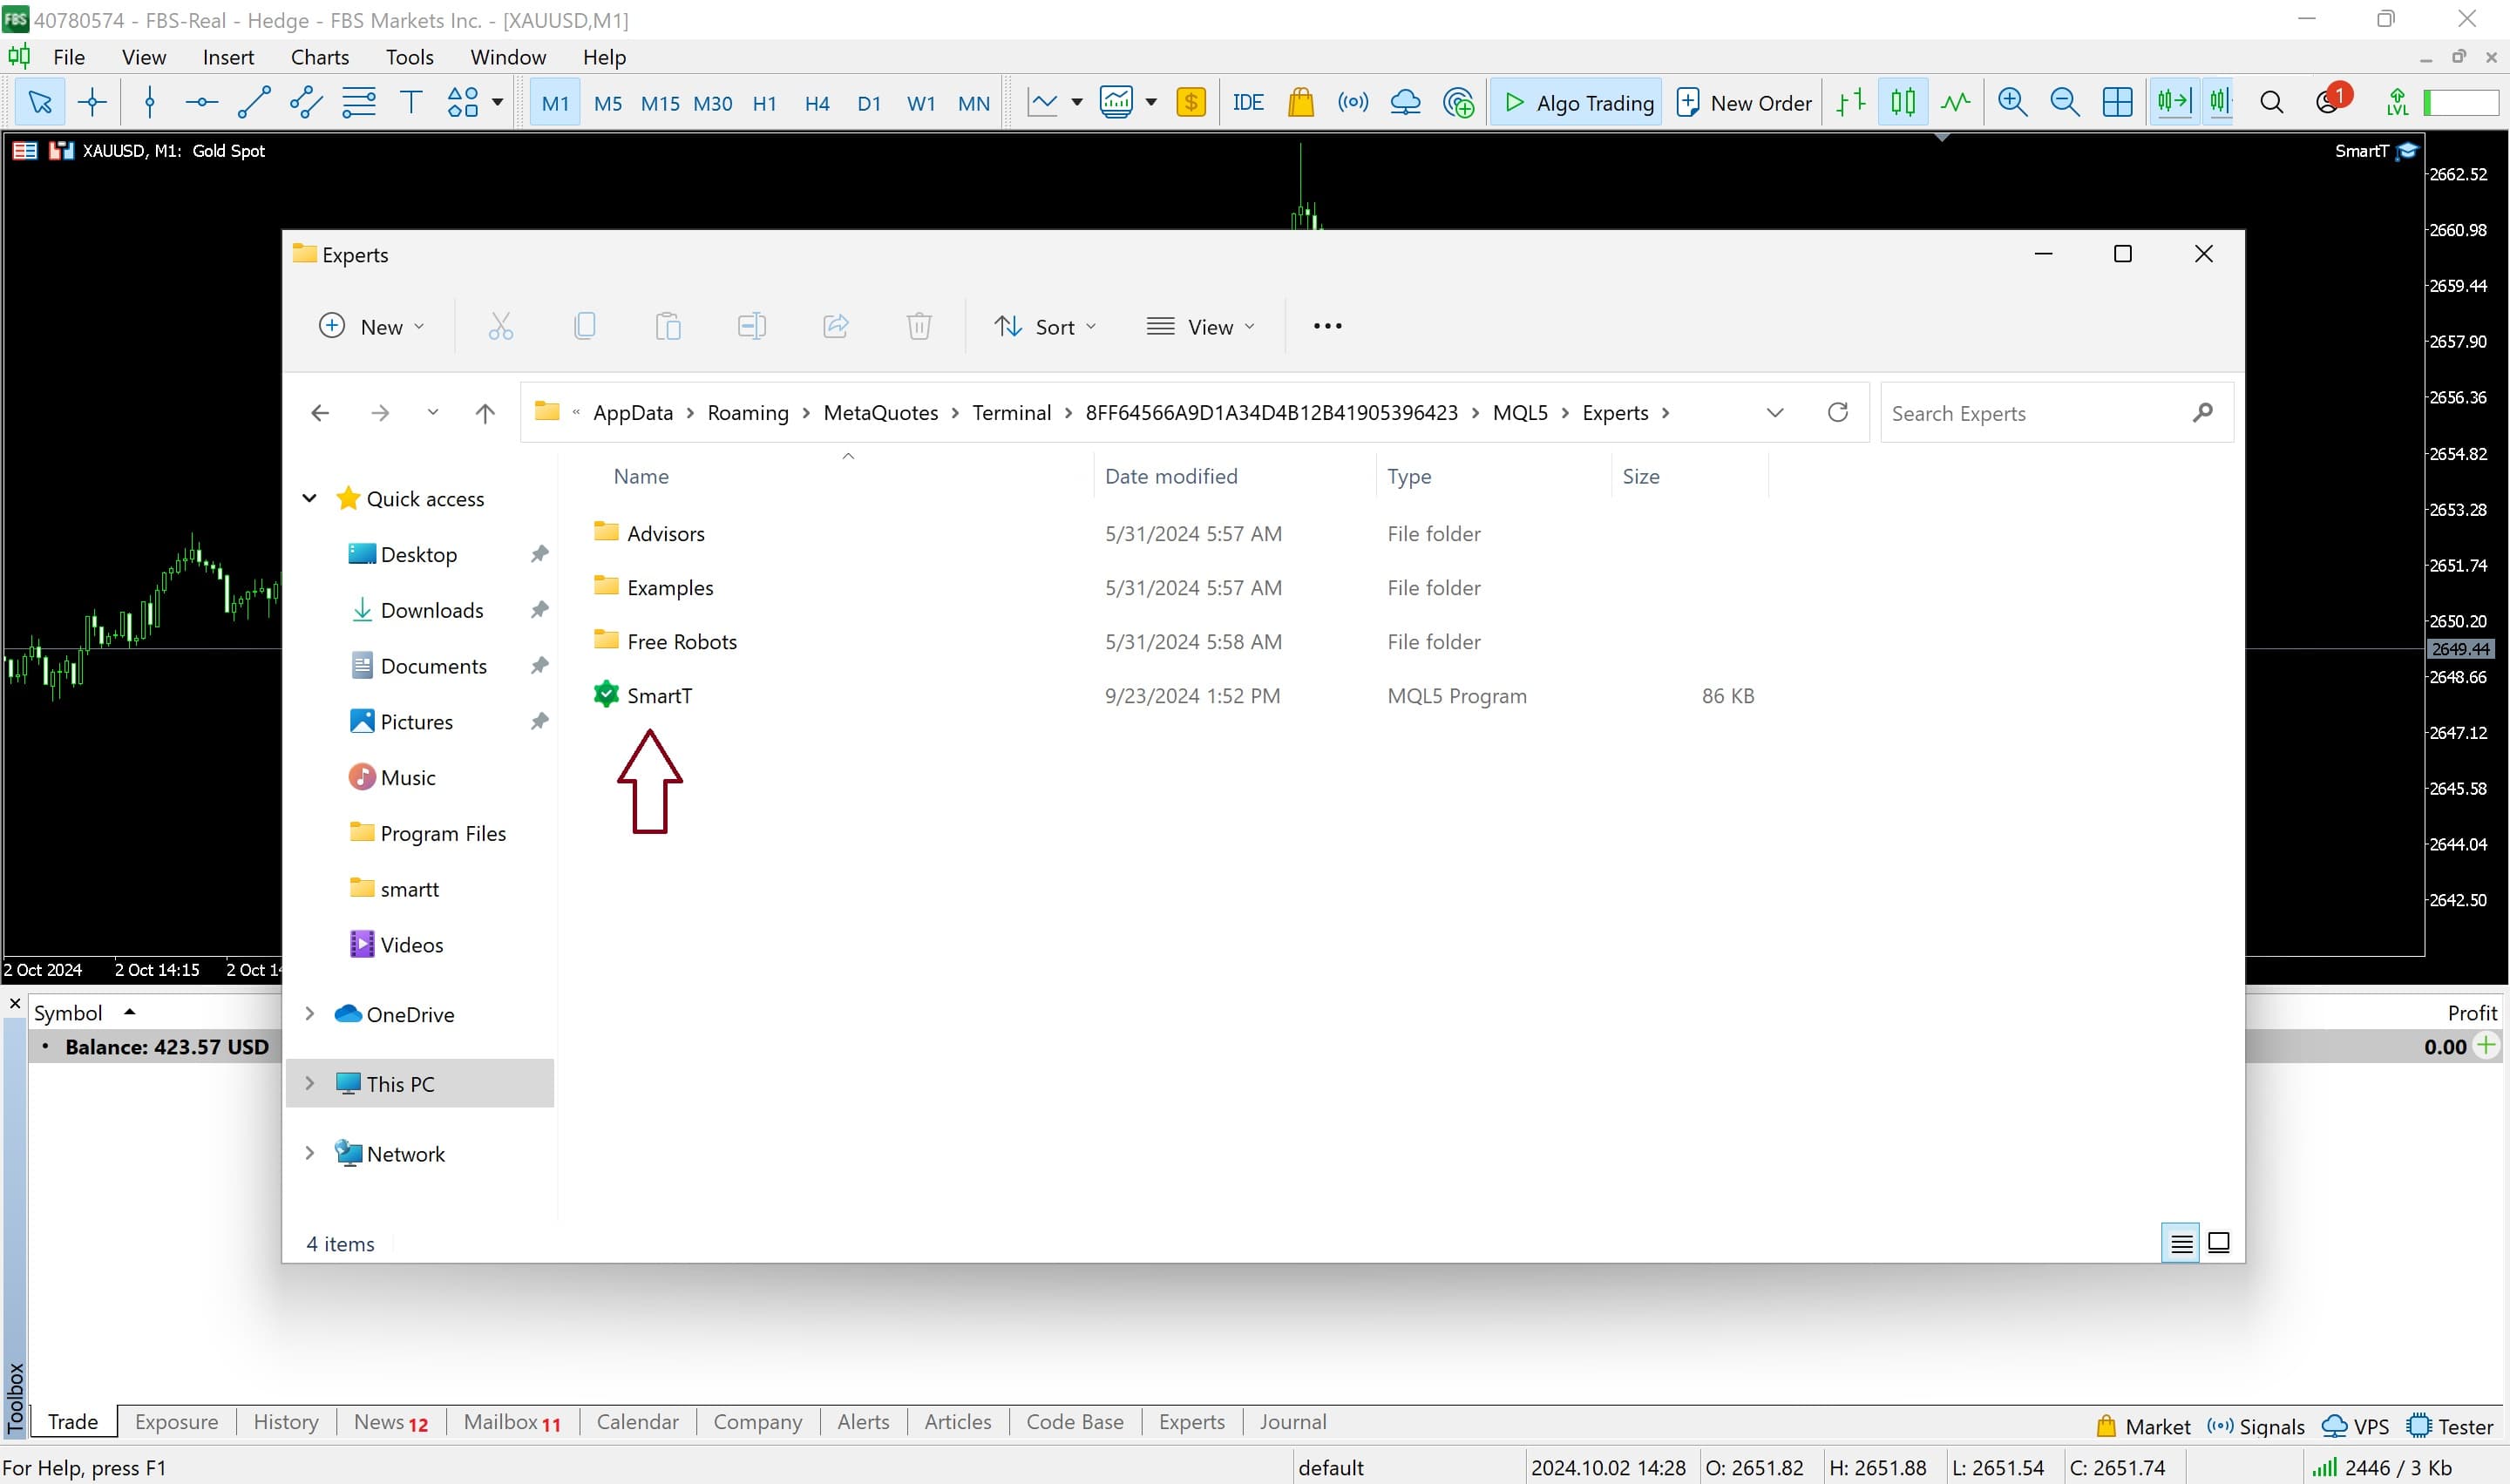Open the Market shopping bag icon
Image resolution: width=2510 pixels, height=1484 pixels.
click(x=1300, y=102)
